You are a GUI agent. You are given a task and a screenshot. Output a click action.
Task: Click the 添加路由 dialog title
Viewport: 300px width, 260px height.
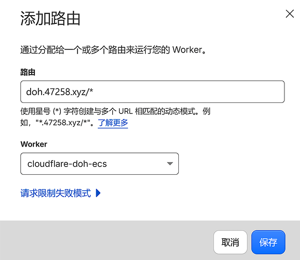[50, 18]
